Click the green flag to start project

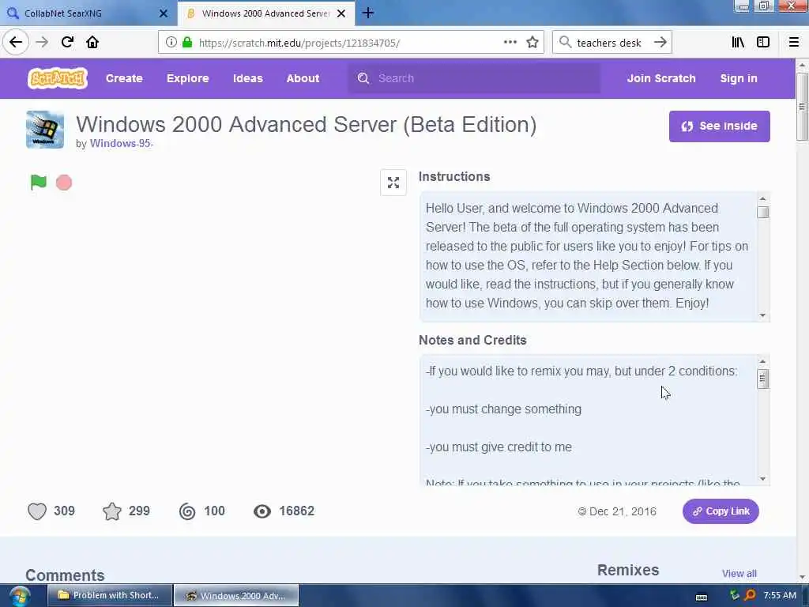[39, 183]
